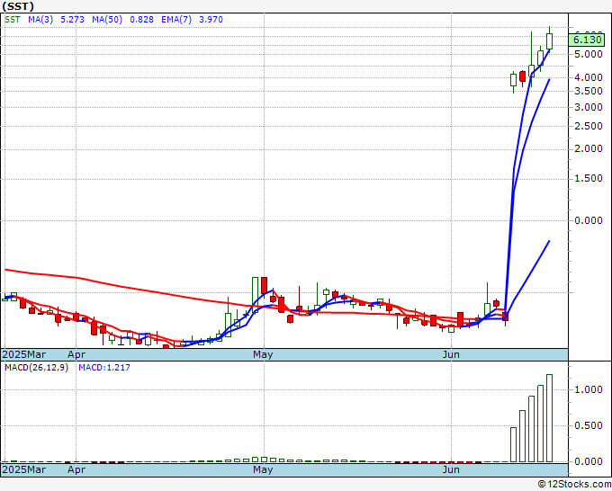This screenshot has width=612, height=491.
Task: Click the 2025Mar label on price chart axis
Action: (24, 354)
